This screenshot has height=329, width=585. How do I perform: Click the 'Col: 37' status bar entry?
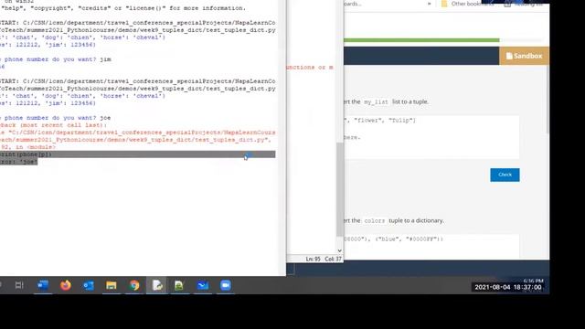(x=333, y=259)
